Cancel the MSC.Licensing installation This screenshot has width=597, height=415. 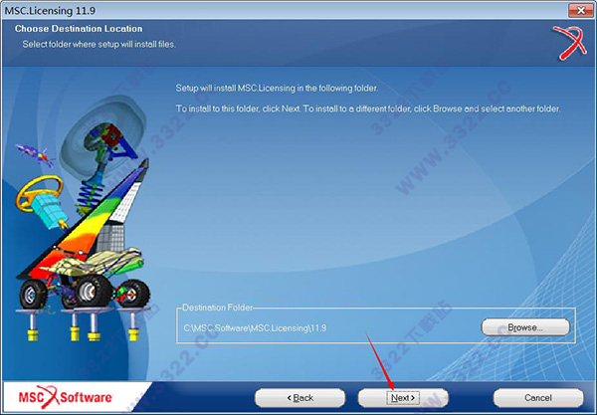(538, 398)
